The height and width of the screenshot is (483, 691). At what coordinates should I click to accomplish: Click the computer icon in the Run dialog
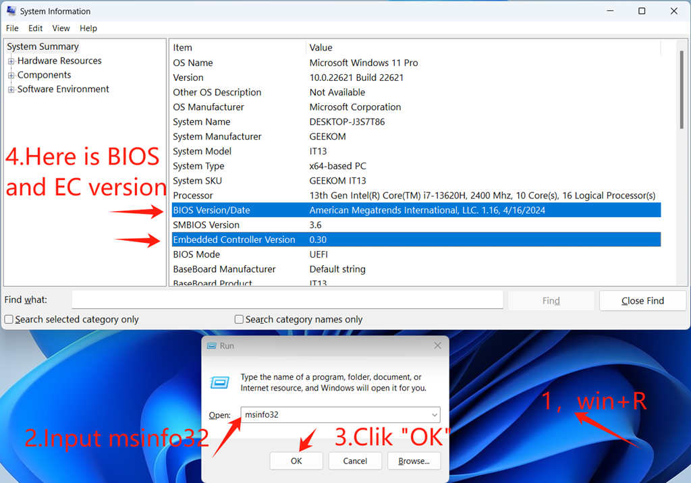pyautogui.click(x=219, y=382)
